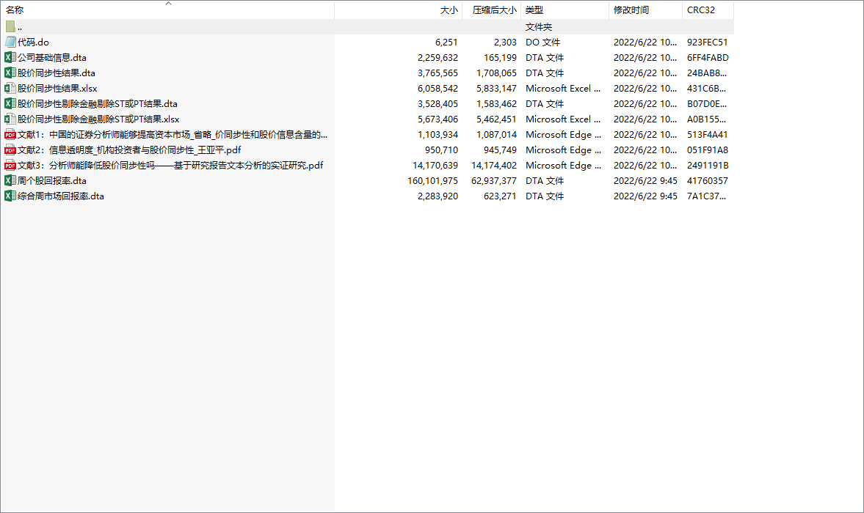Click the icon of 公司基础信息.dta
The height and width of the screenshot is (513, 864).
pos(10,57)
